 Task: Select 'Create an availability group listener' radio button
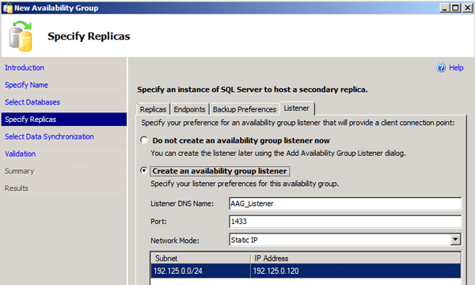point(144,170)
